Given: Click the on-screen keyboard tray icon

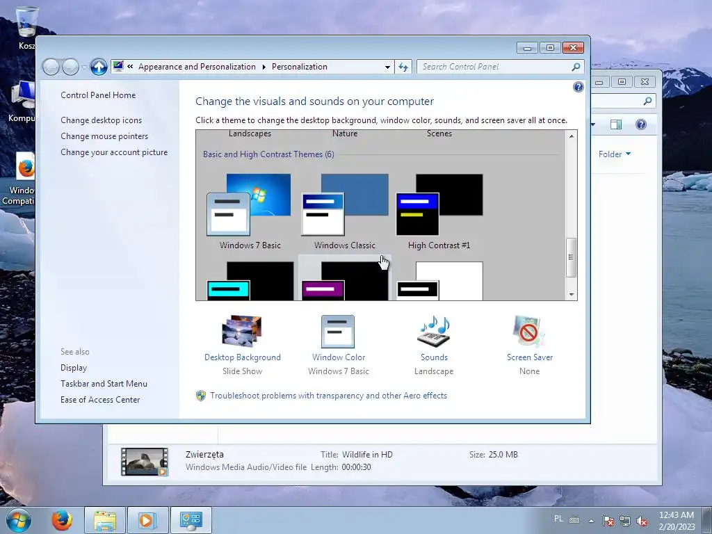Looking at the screenshot, I should [x=574, y=520].
